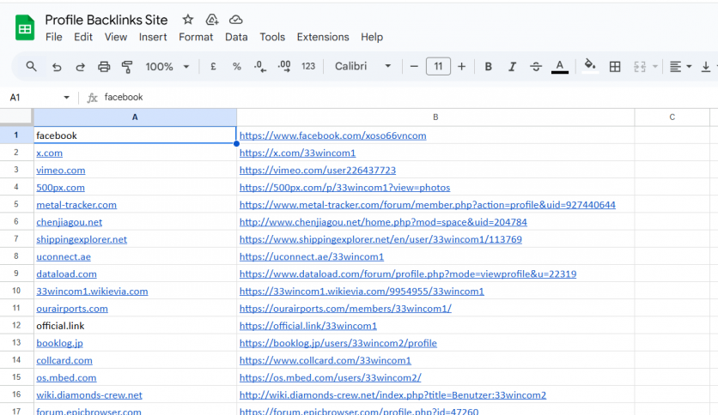718x415 pixels.
Task: Open the chenjiagou.net link in column A
Action: coord(70,222)
